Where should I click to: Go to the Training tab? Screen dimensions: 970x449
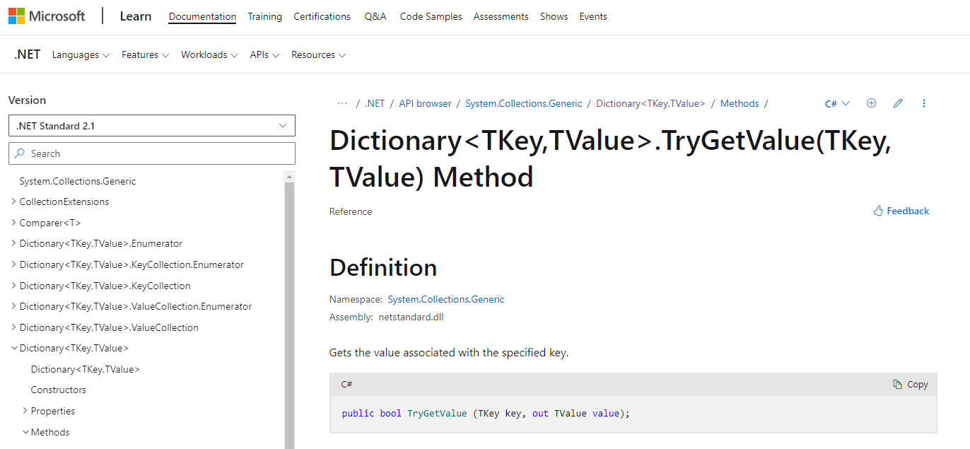click(264, 16)
